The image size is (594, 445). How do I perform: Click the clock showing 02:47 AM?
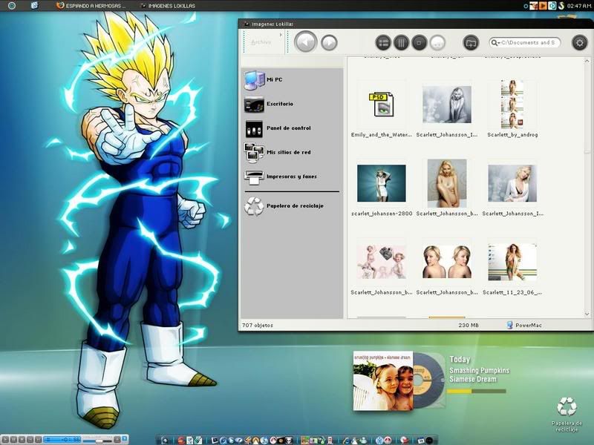579,6
